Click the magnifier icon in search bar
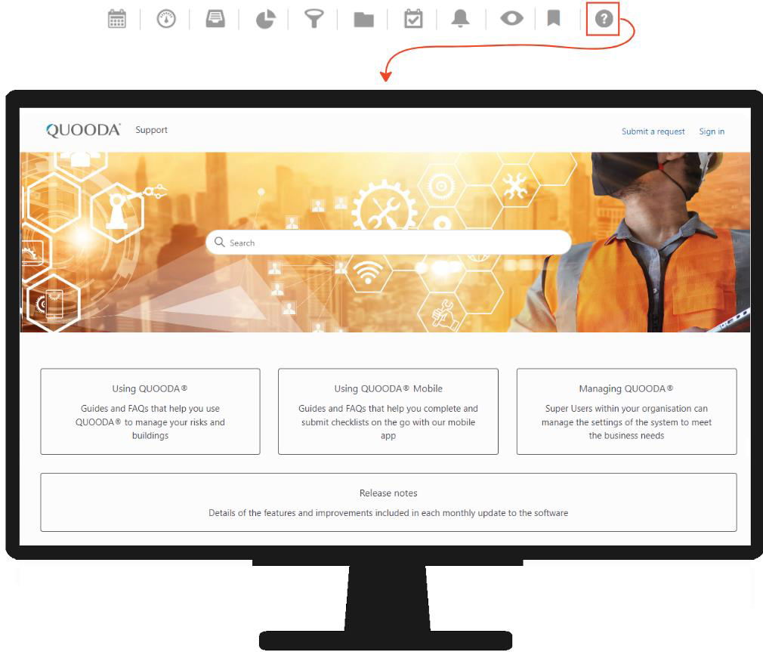763x652 pixels. pyautogui.click(x=220, y=243)
